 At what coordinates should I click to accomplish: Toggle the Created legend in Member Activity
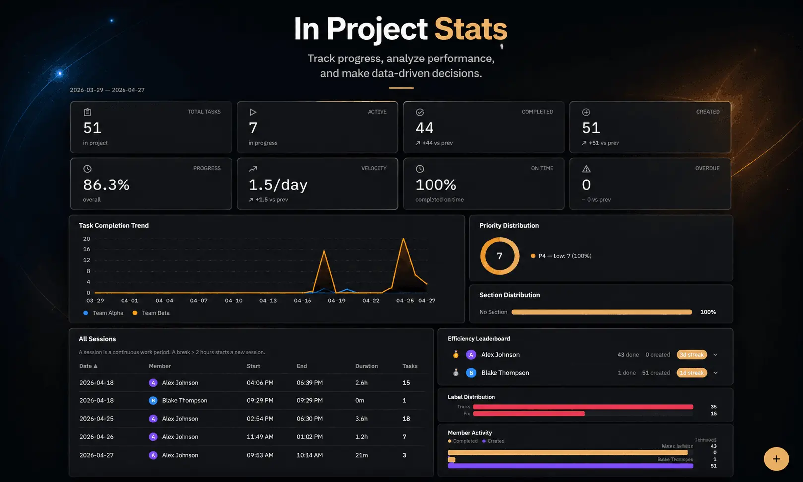(x=494, y=441)
